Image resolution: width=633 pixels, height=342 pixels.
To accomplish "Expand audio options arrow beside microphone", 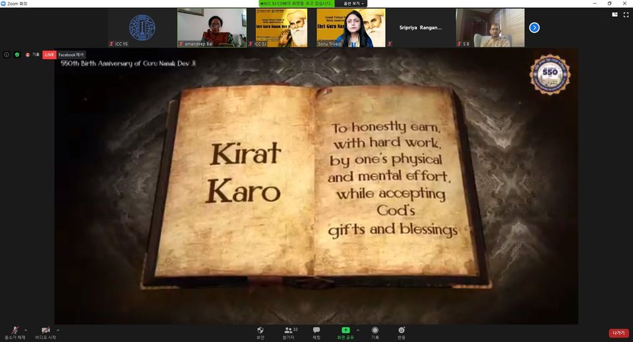I will [x=26, y=330].
